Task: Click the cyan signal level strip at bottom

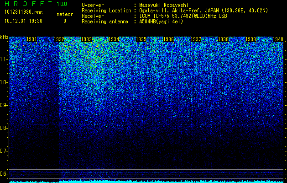Action: pos(146,182)
